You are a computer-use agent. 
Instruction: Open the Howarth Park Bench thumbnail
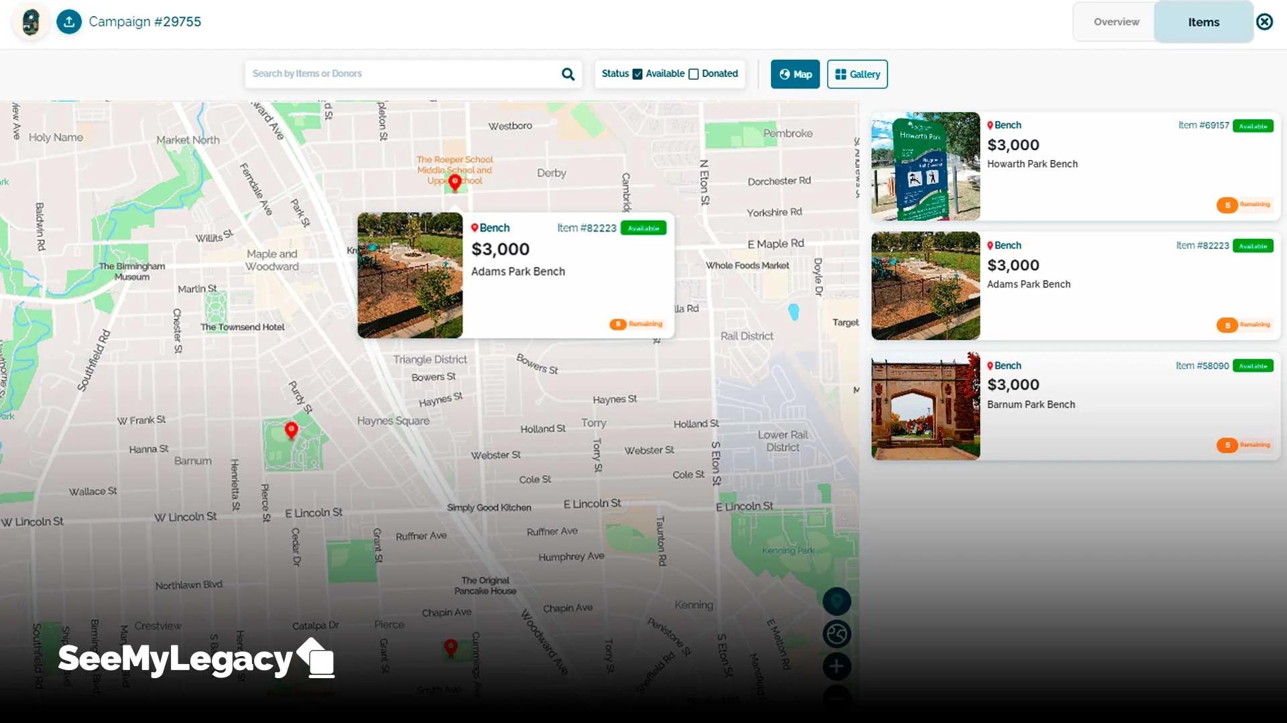point(925,166)
